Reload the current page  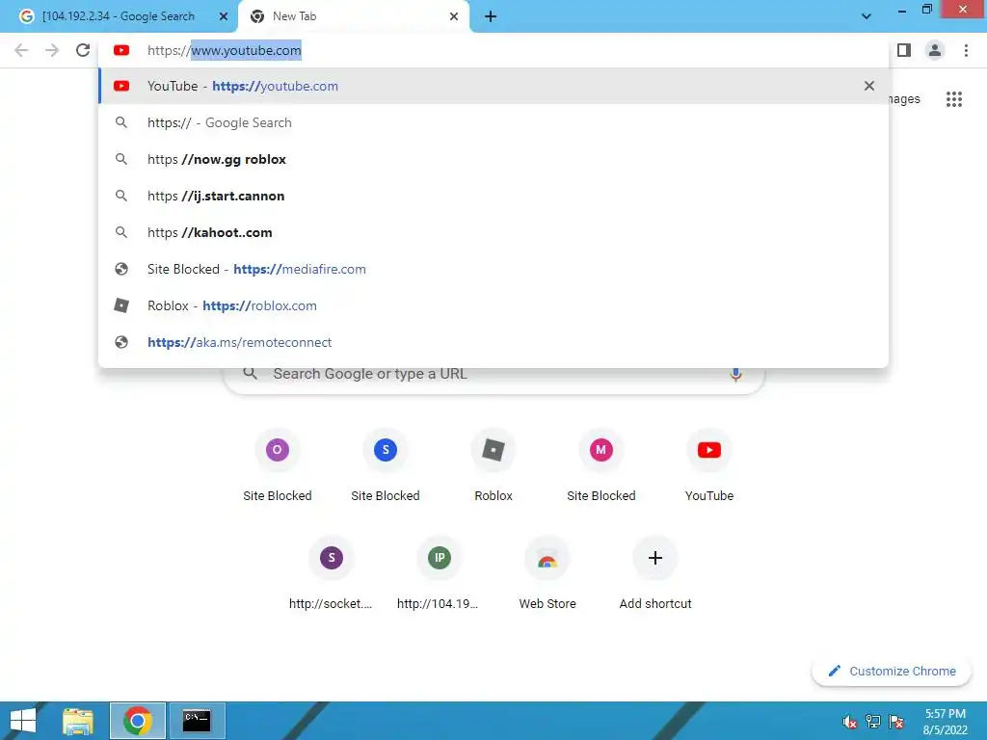83,50
